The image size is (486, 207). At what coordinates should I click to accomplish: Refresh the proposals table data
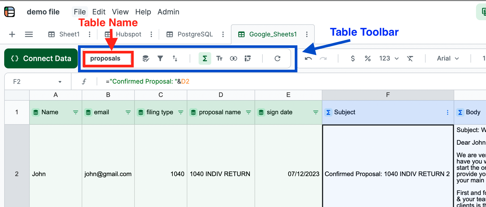277,58
